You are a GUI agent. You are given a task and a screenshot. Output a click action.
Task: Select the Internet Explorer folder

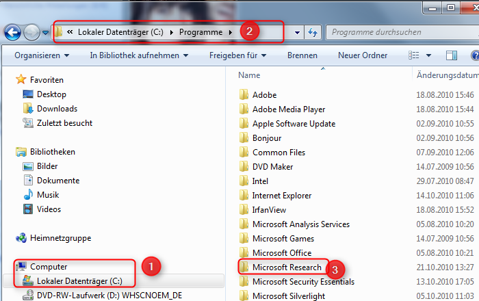click(x=282, y=196)
